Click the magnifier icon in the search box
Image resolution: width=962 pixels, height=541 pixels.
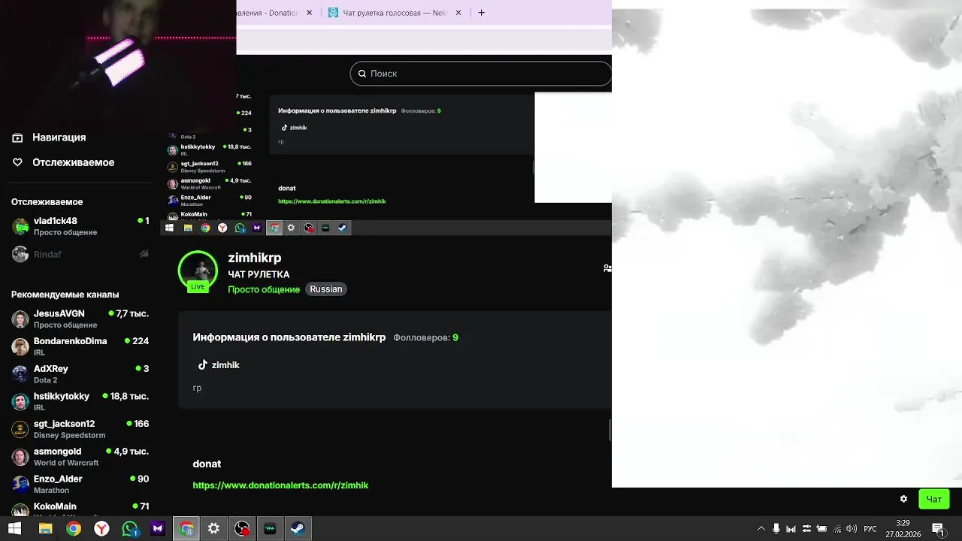click(362, 74)
